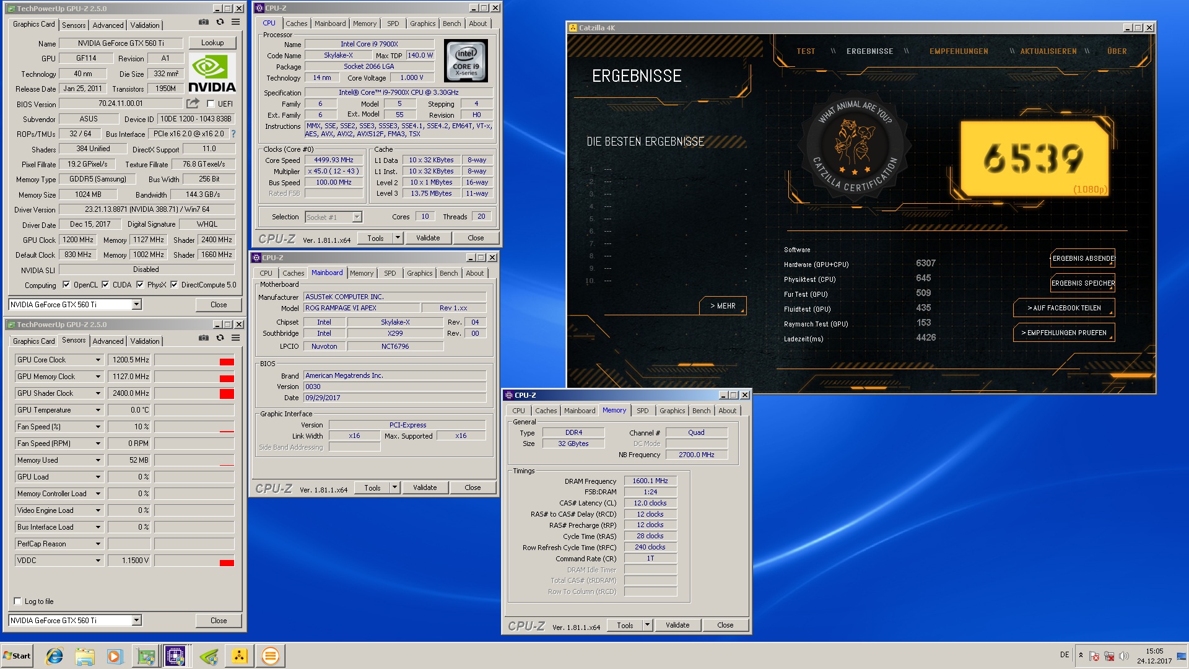Image resolution: width=1189 pixels, height=669 pixels.
Task: Open the hamburger menu in the top GPU-Z window
Action: tap(236, 22)
